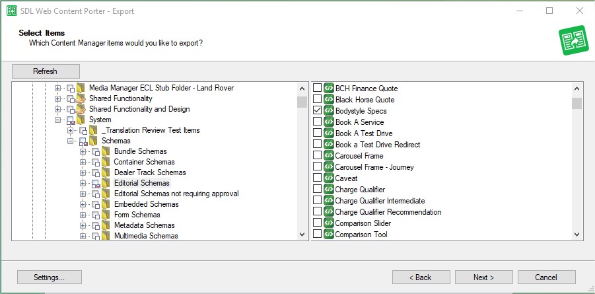Click the schema icon beside BCH Finance Quote
The image size is (595, 294).
click(329, 88)
